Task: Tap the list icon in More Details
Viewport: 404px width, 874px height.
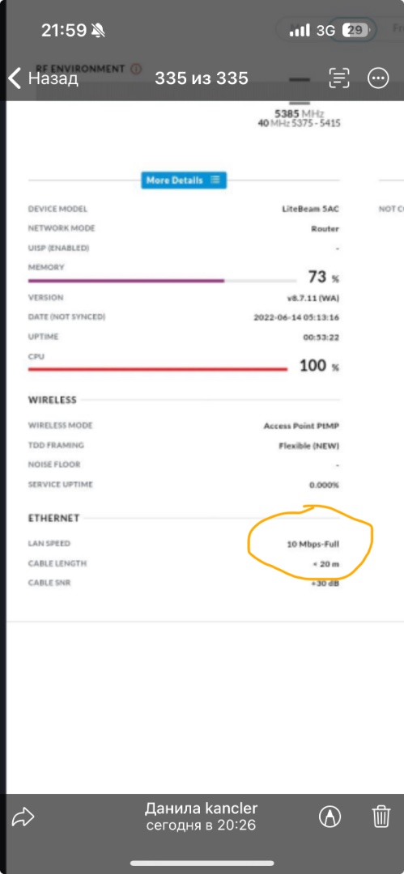Action: click(215, 180)
